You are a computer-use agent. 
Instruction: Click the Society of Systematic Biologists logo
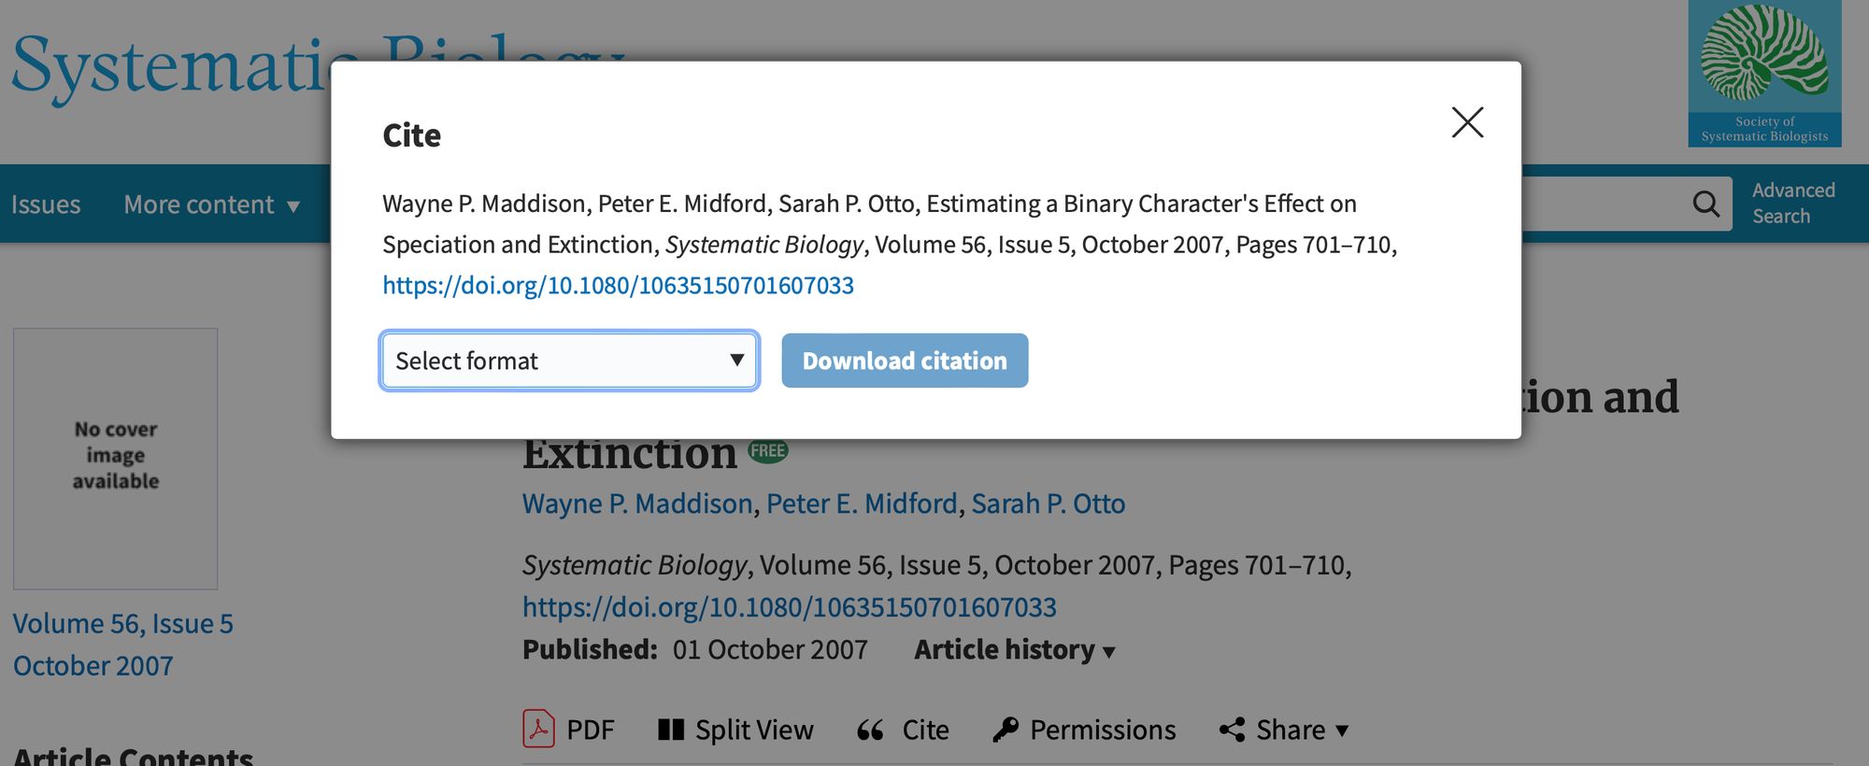point(1764,73)
